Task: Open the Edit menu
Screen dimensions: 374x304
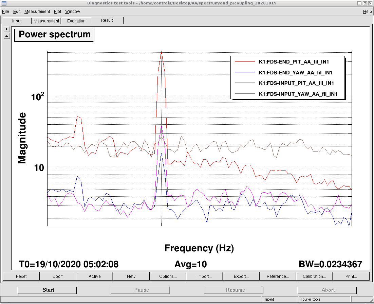Action: [17, 11]
